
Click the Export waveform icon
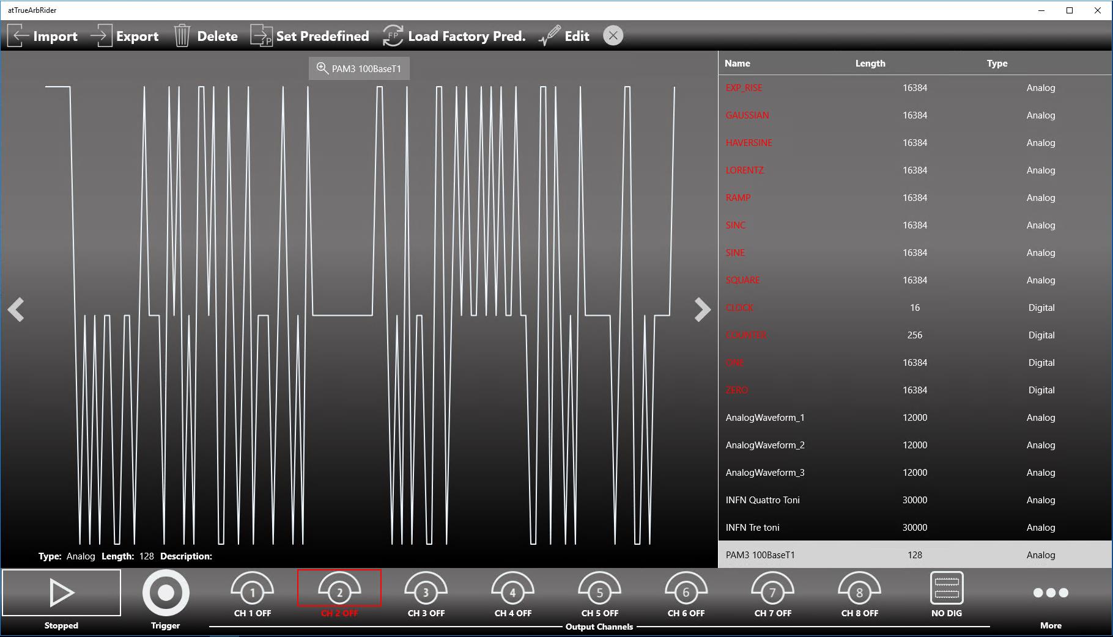click(x=102, y=36)
